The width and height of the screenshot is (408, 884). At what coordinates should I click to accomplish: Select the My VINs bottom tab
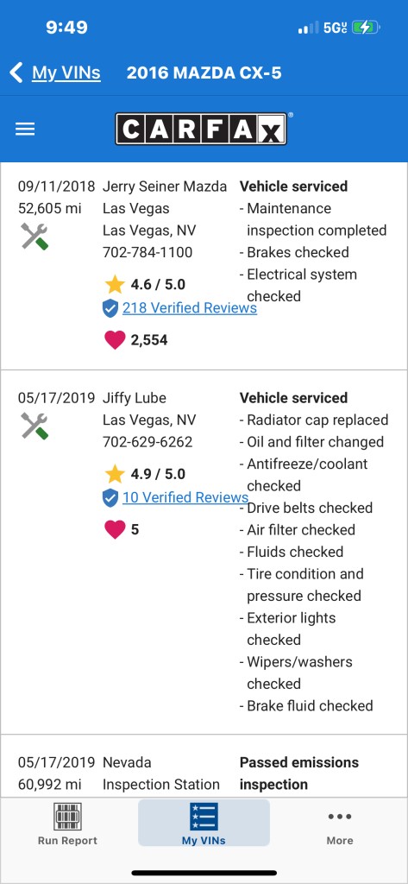click(x=204, y=823)
